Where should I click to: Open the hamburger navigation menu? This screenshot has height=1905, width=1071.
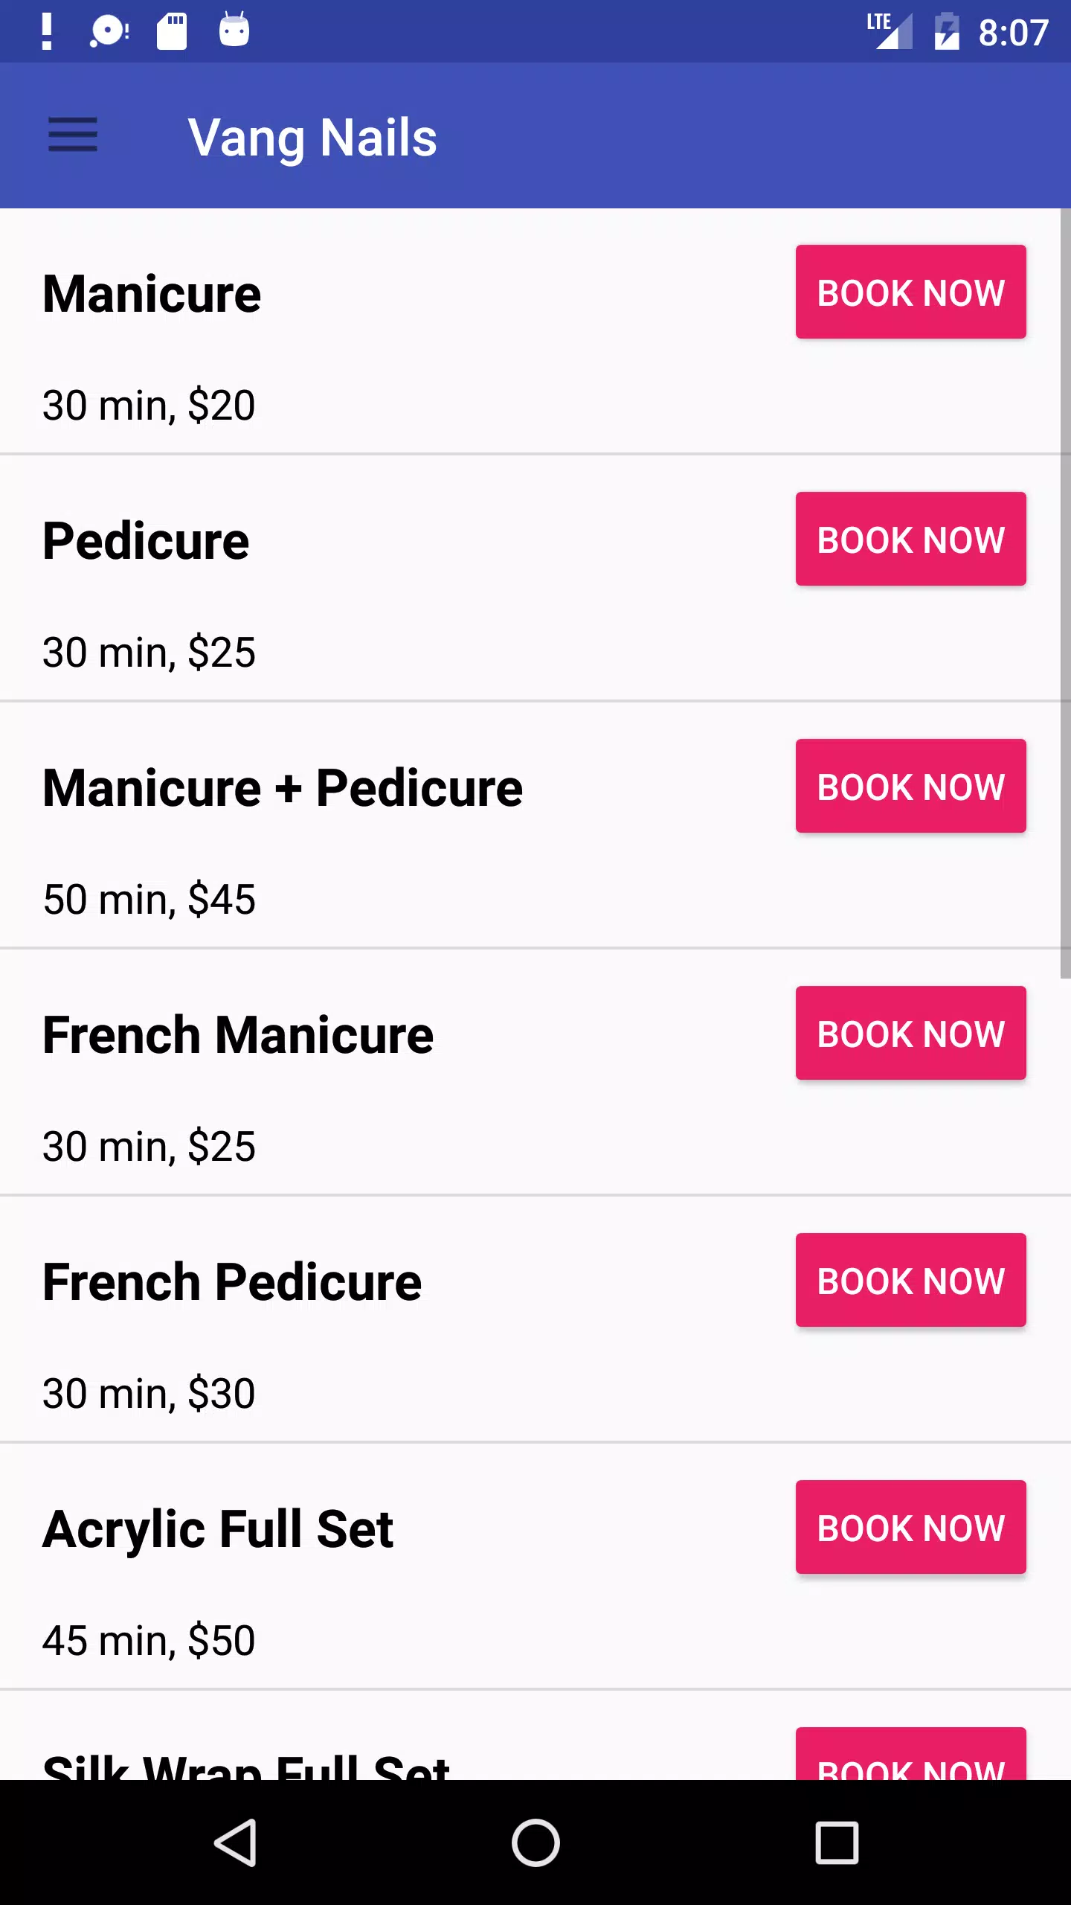tap(73, 135)
